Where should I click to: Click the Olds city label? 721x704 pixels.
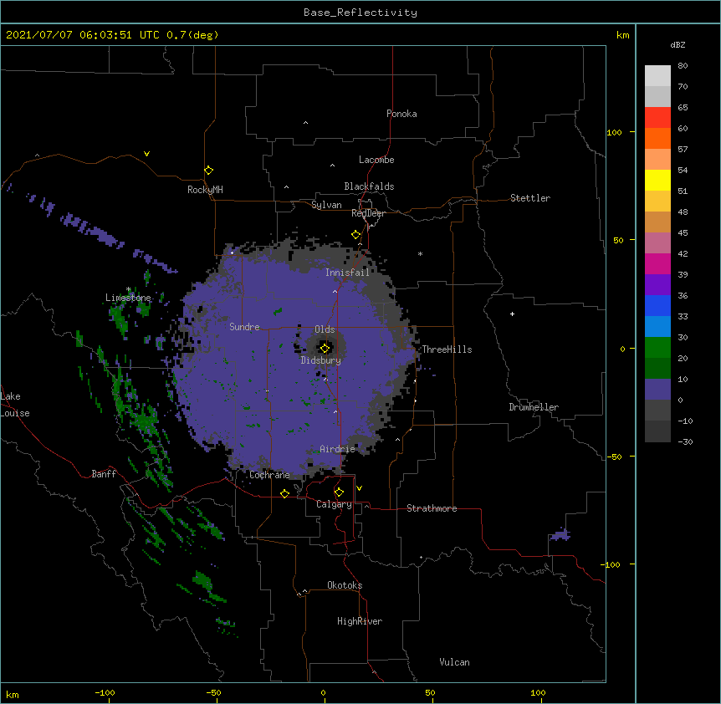pyautogui.click(x=325, y=329)
